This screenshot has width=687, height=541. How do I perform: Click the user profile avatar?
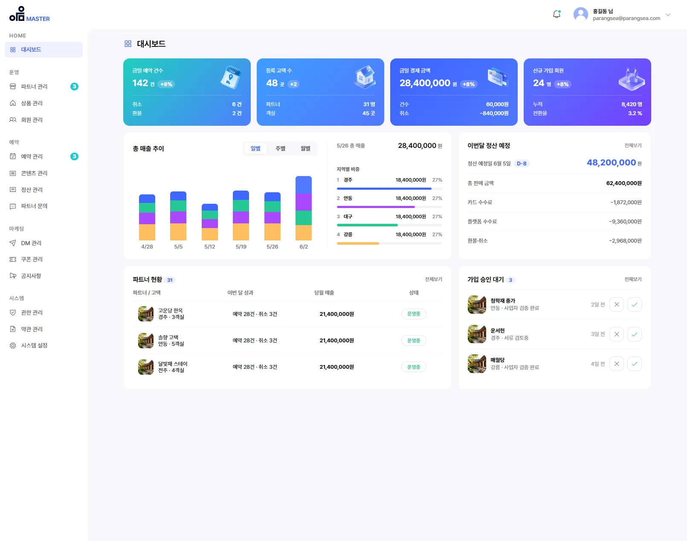pos(580,14)
